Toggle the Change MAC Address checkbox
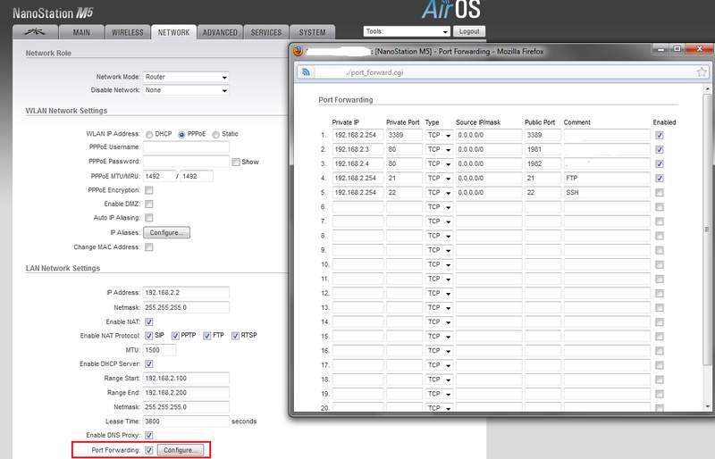This screenshot has height=459, width=715. 149,247
